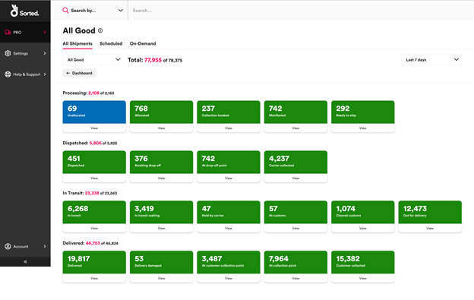The width and height of the screenshot is (474, 300).
Task: Click the All Good page title
Action: click(79, 30)
